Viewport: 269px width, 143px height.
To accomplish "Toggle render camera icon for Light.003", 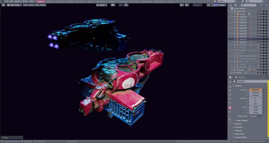I will coord(266,22).
